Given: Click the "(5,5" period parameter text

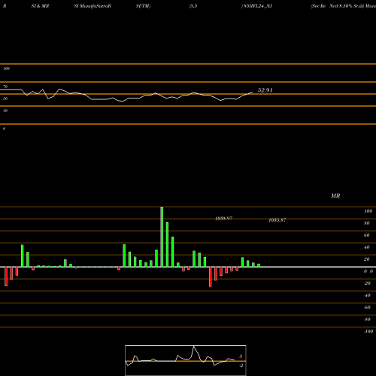Looking at the screenshot, I should 193,6.
